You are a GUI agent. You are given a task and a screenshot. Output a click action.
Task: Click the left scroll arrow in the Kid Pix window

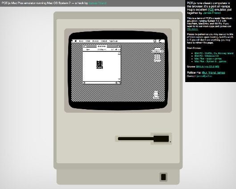(84, 83)
